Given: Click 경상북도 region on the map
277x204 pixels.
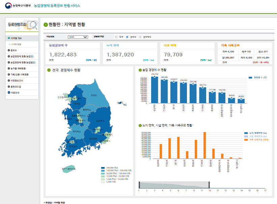Looking at the screenshot, I should (x=100, y=121).
